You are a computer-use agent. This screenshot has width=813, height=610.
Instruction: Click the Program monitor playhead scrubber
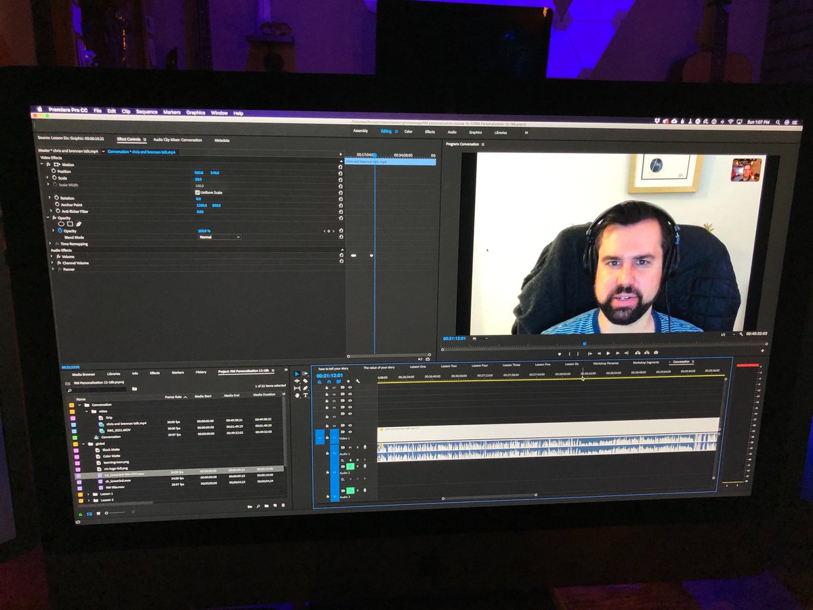point(585,344)
